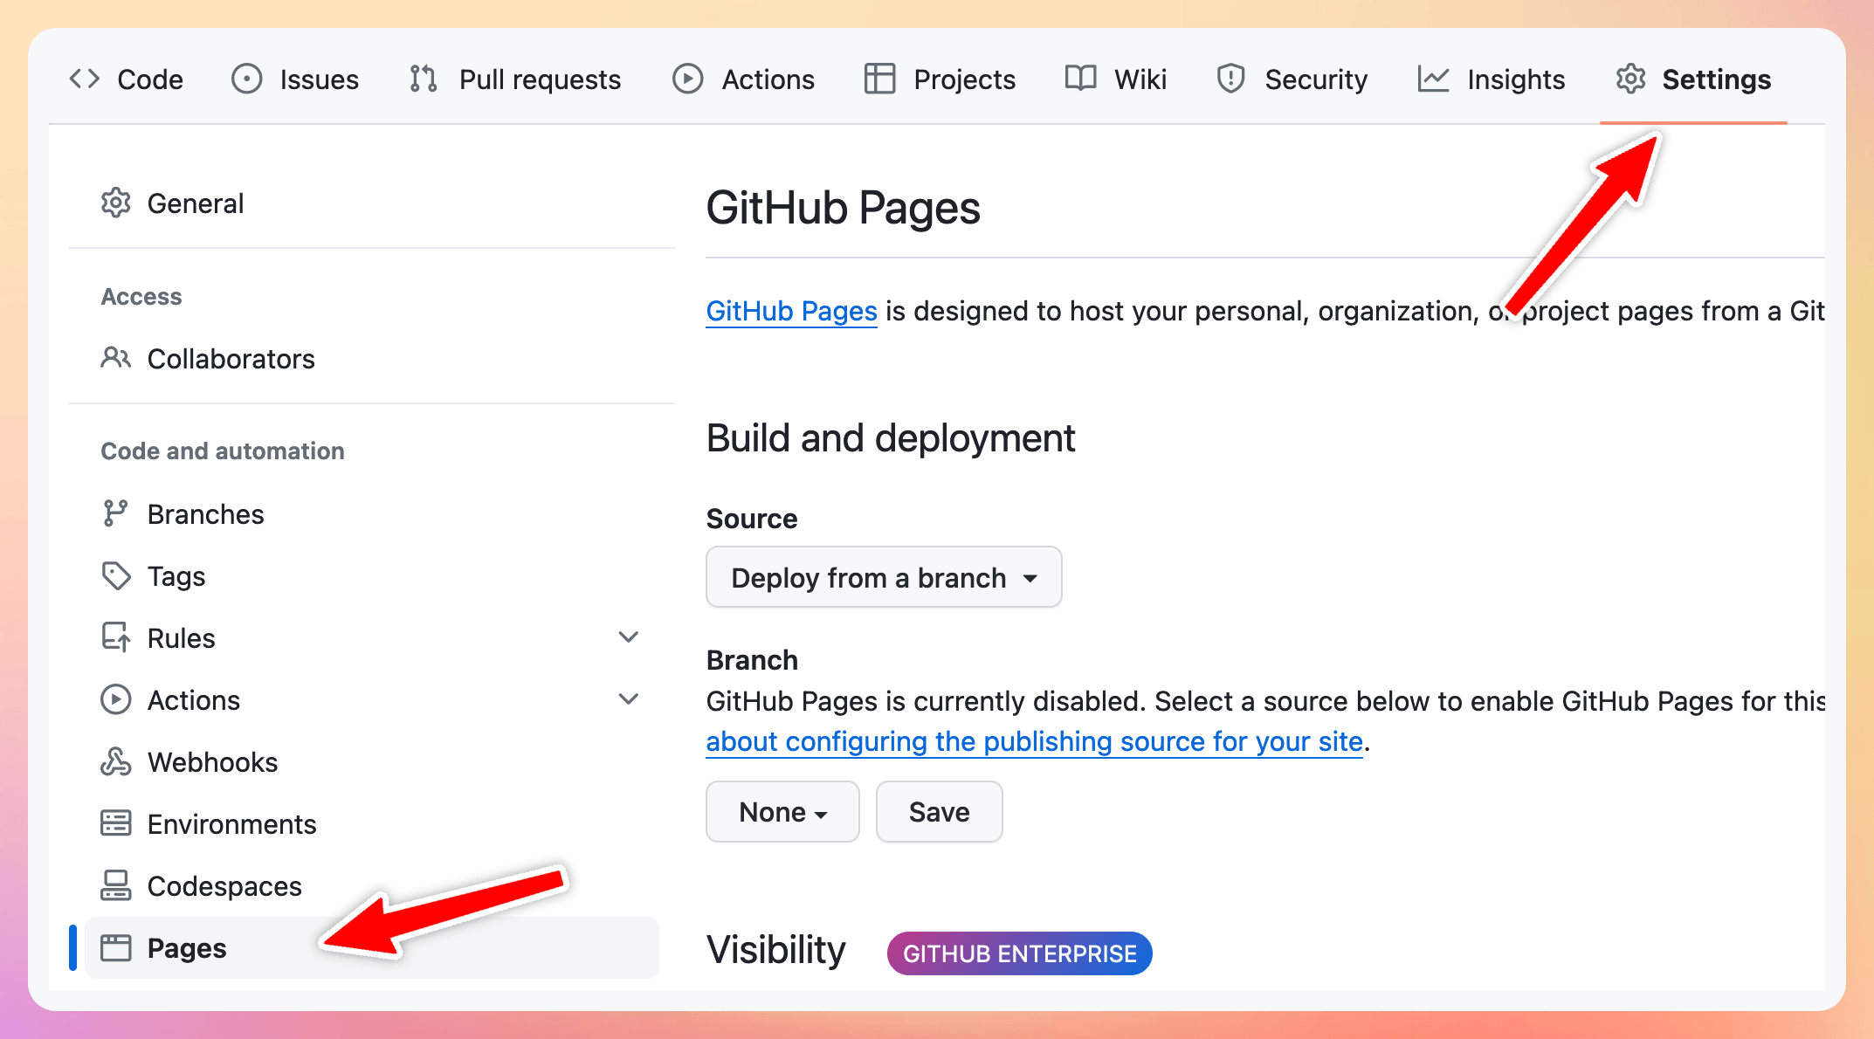The width and height of the screenshot is (1874, 1039).
Task: Select the Security shield icon
Action: click(x=1230, y=79)
